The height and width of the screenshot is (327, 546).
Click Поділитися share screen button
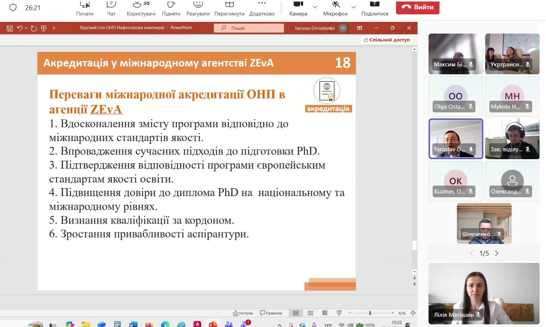tap(374, 8)
